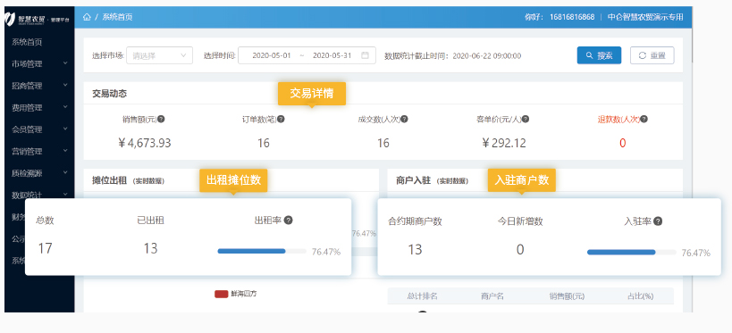The height and width of the screenshot is (333, 732).
Task: Click the 搜索 button
Action: (x=599, y=55)
